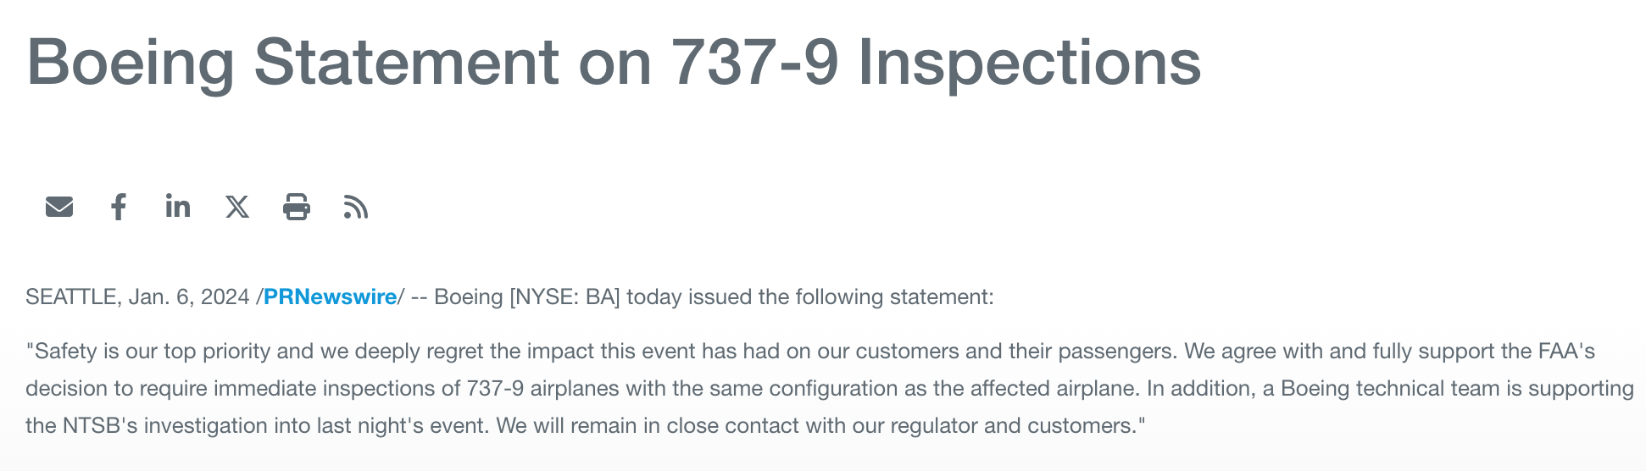The height and width of the screenshot is (471, 1646).
Task: Click the headline 'Boeing Statement on 737-9 Inspections'
Action: [614, 63]
